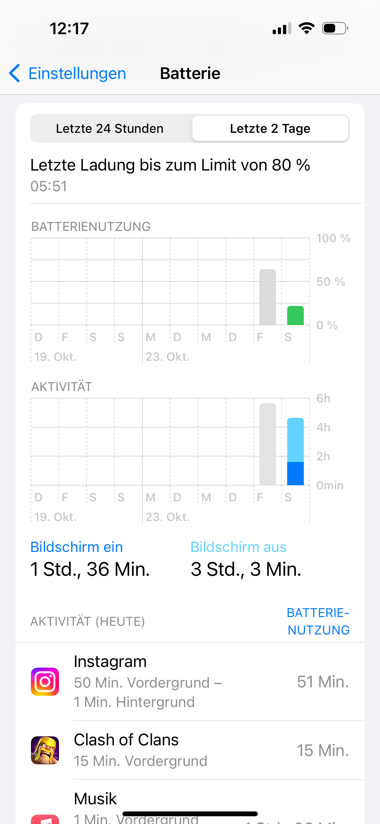This screenshot has height=824, width=380.
Task: Select the green battery usage bar
Action: click(295, 315)
